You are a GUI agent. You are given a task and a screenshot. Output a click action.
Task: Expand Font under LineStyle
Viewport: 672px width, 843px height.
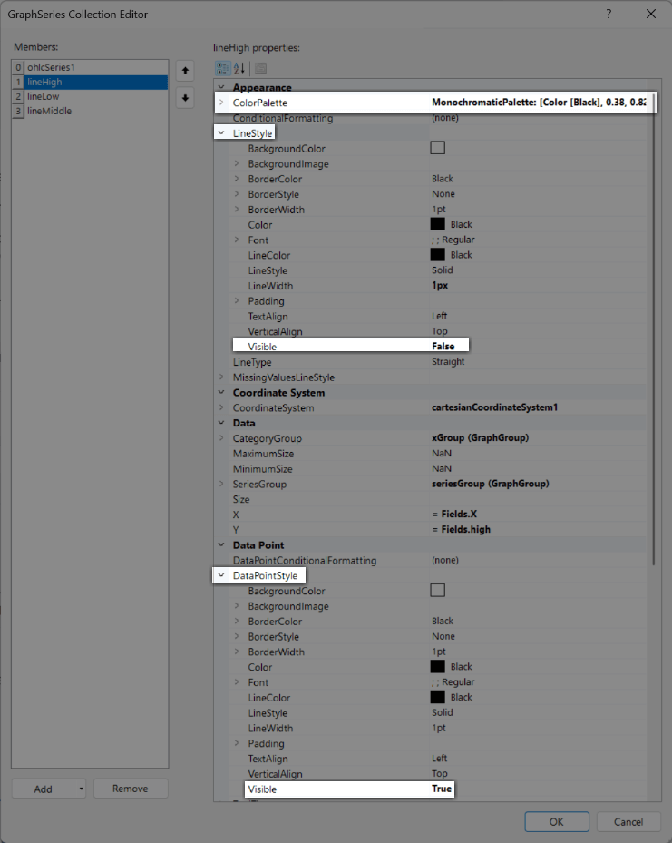(x=237, y=240)
